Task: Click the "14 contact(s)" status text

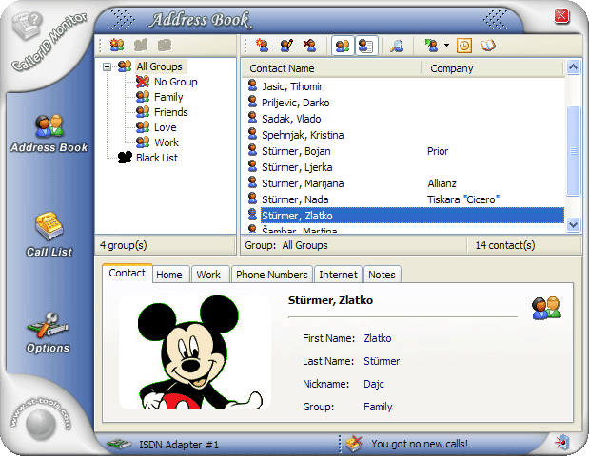Action: 505,245
